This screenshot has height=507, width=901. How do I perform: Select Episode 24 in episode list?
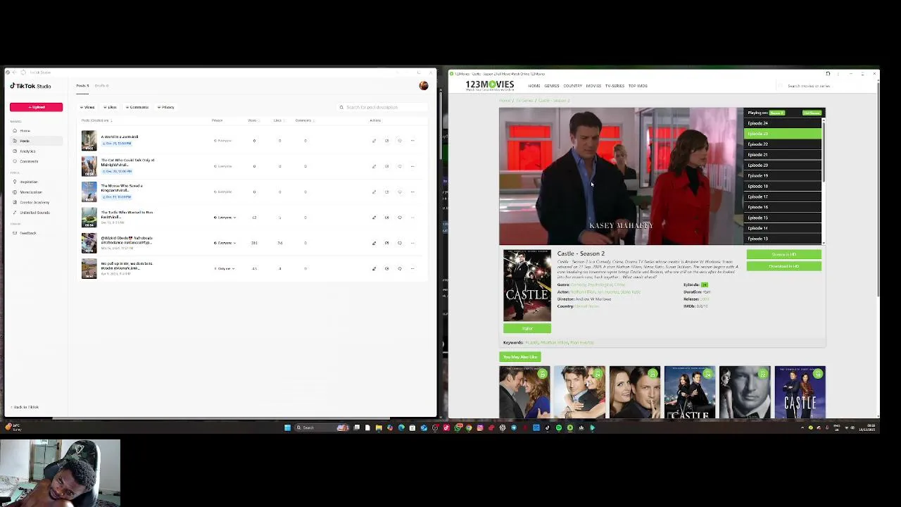783,123
